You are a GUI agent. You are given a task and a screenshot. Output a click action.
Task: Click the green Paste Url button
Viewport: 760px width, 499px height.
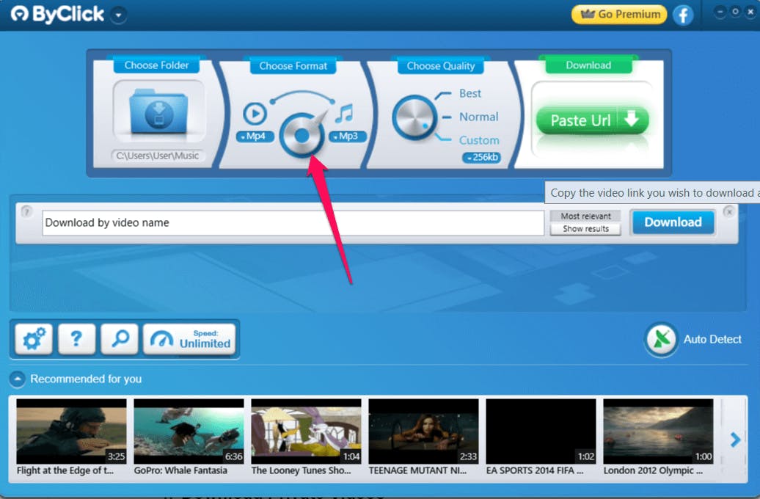click(x=592, y=120)
